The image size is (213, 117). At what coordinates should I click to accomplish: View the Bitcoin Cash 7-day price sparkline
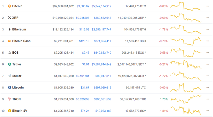pos(186,41)
